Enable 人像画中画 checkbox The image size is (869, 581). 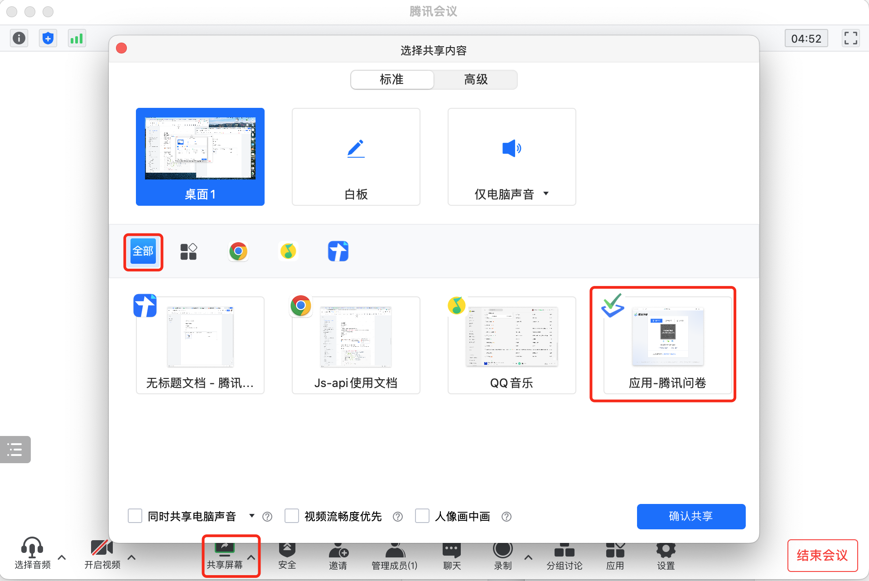pyautogui.click(x=422, y=516)
